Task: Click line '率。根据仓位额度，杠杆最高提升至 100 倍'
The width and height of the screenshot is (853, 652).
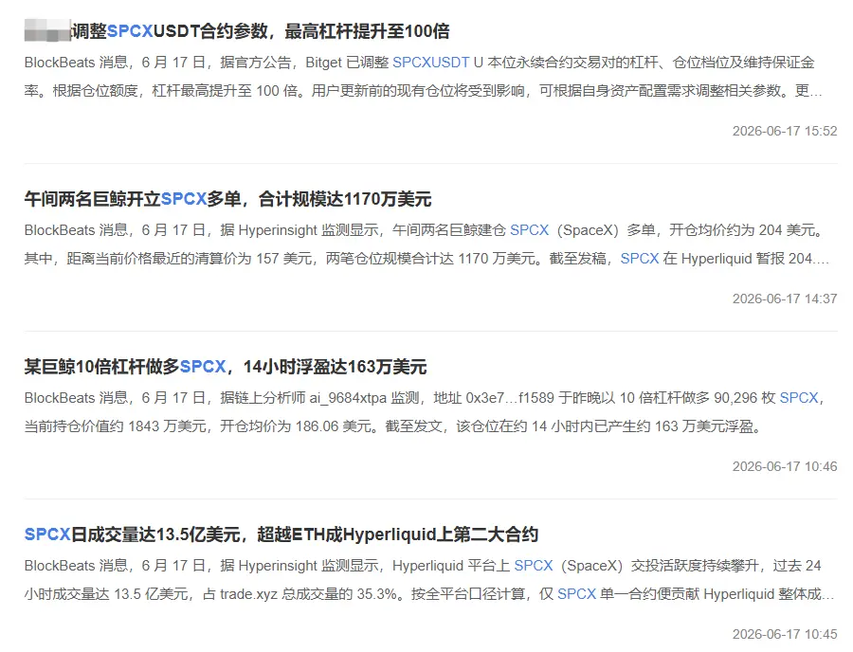Action: 423,91
